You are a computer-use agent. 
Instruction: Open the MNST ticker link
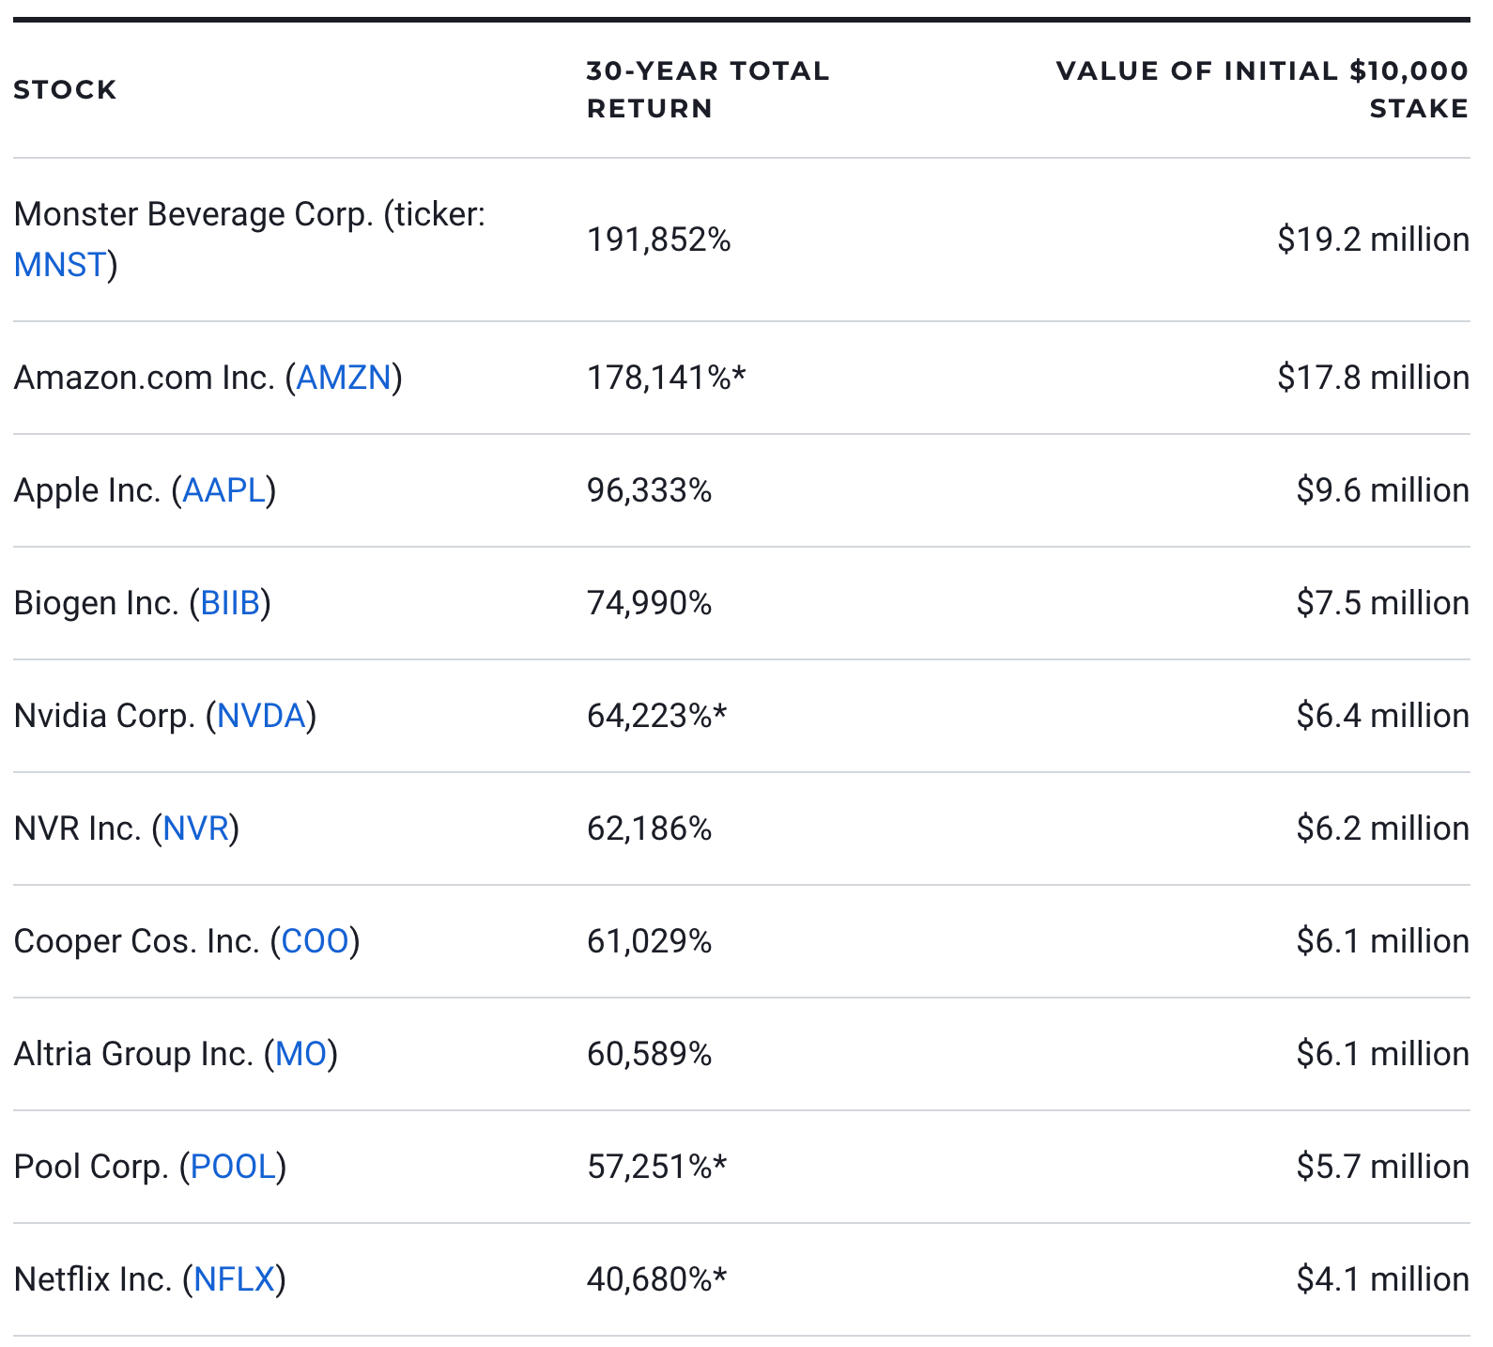[60, 265]
